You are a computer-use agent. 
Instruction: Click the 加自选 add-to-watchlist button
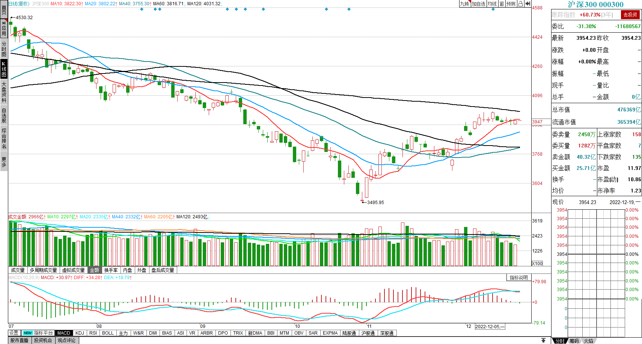[x=478, y=4]
